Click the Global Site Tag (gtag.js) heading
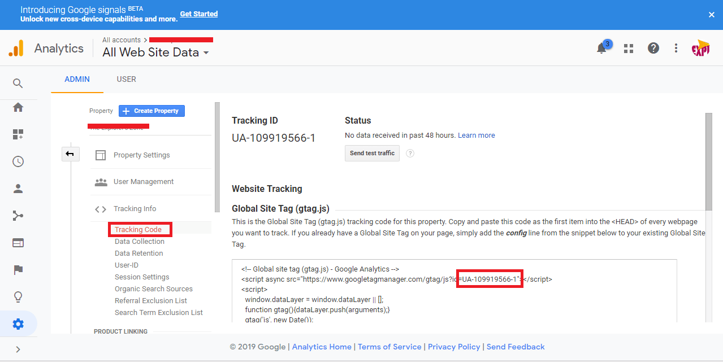723x363 pixels. pyautogui.click(x=280, y=209)
